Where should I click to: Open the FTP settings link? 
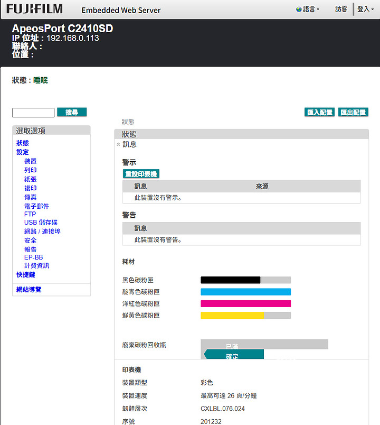coord(30,214)
